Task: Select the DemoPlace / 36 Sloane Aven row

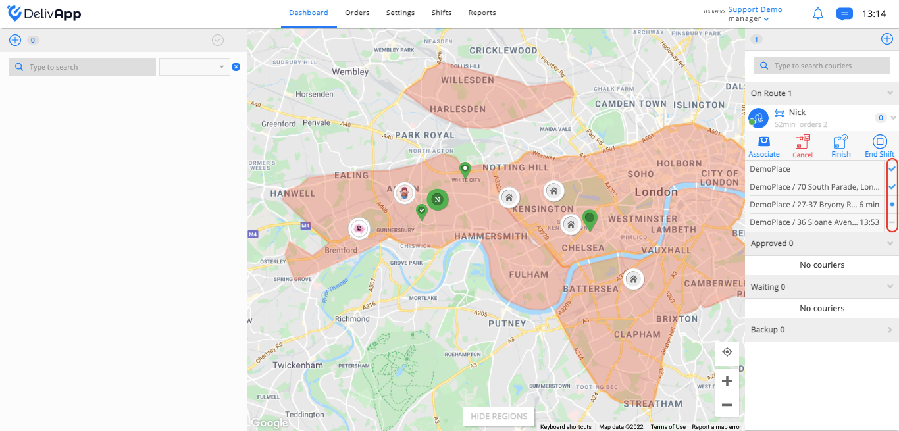Action: pos(815,222)
